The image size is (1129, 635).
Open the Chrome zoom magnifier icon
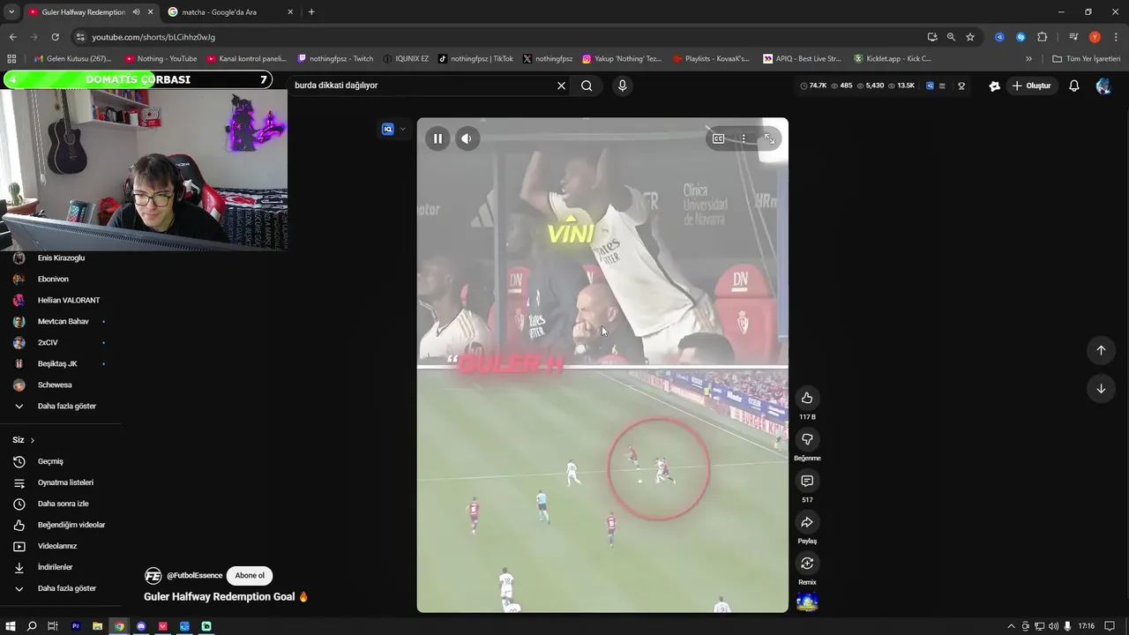[951, 37]
